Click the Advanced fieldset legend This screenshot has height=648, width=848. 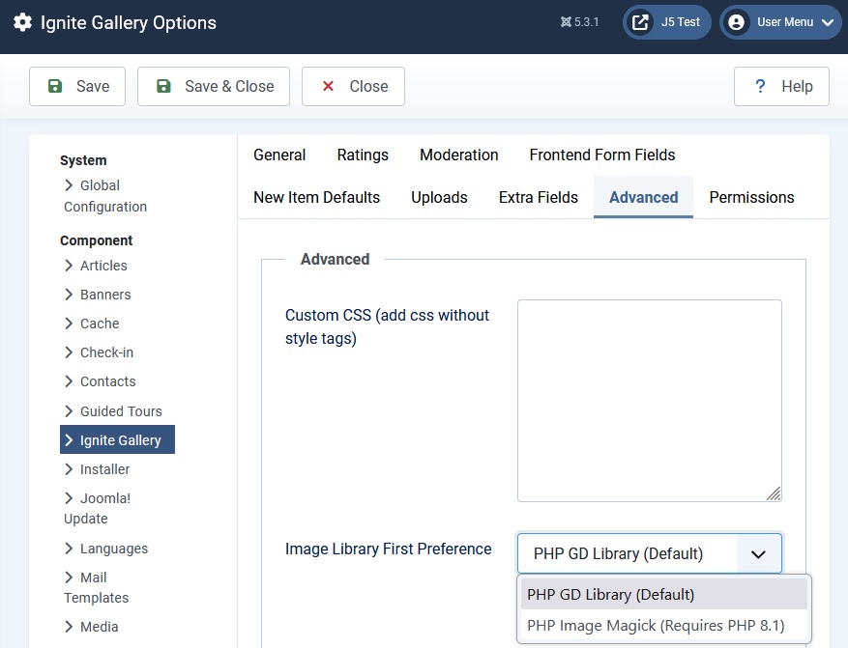[x=336, y=259]
